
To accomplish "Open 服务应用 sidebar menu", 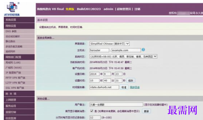I will click(x=19, y=106).
